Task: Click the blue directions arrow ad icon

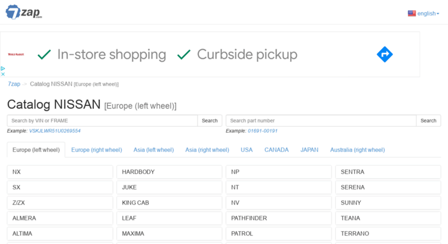Action: [x=385, y=54]
